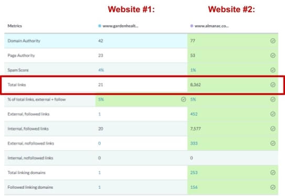
Task: Click gardenhealth External followed links value 1
Action: click(99, 114)
